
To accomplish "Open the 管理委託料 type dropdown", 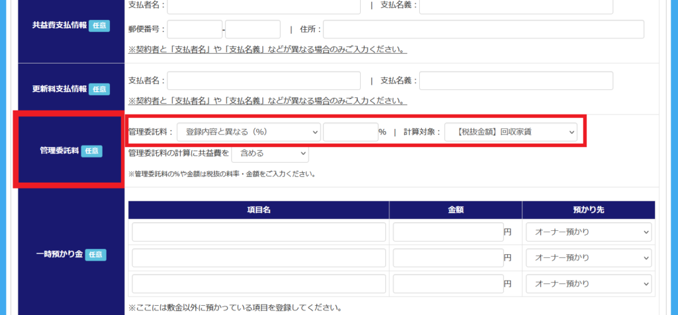I will 248,132.
